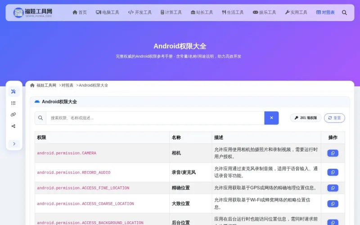Focus the permission search input field
The height and width of the screenshot is (225, 360).
click(155, 118)
